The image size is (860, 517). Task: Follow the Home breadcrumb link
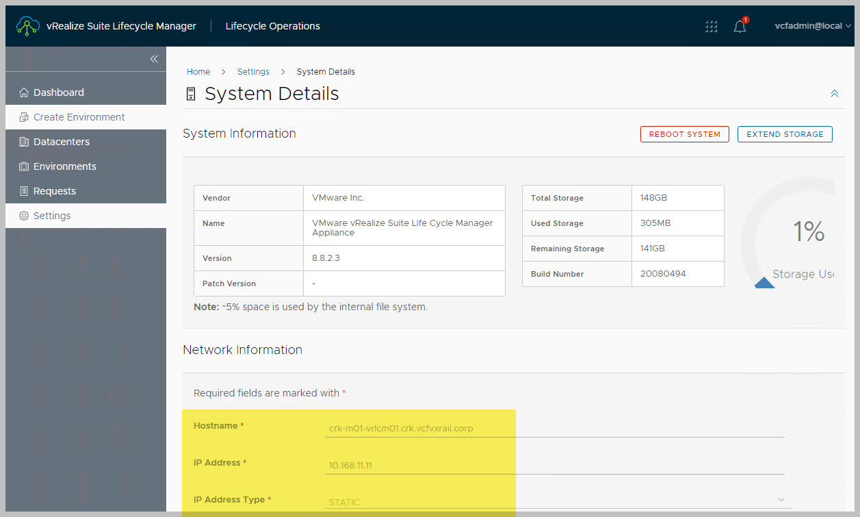pos(198,72)
